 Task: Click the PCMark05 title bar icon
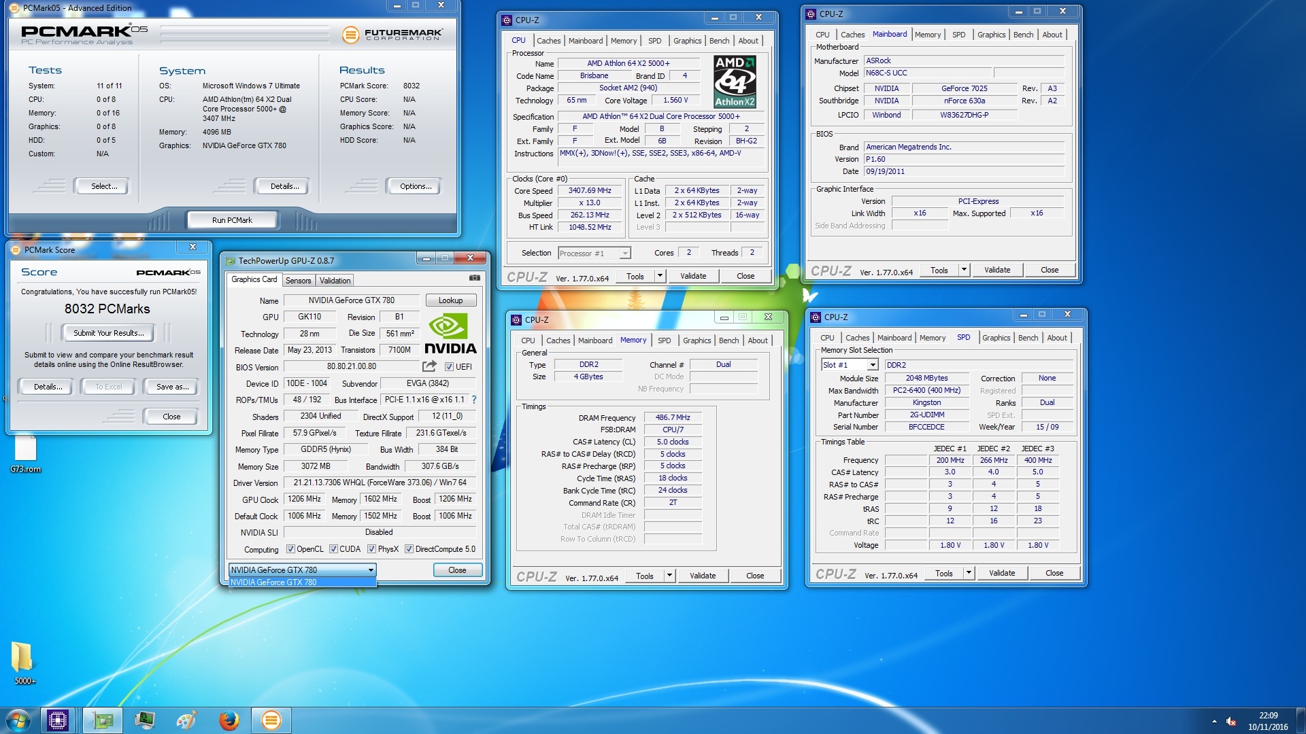14,8
